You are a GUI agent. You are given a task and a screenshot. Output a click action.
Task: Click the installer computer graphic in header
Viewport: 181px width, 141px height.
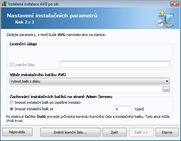(x=166, y=19)
